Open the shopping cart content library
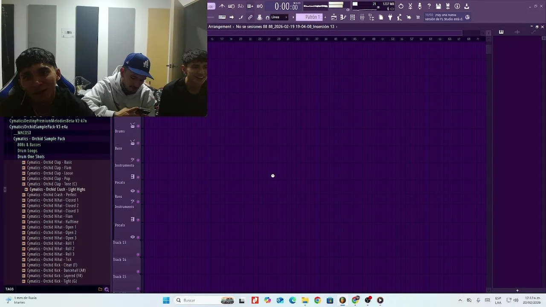 pyautogui.click(x=418, y=17)
